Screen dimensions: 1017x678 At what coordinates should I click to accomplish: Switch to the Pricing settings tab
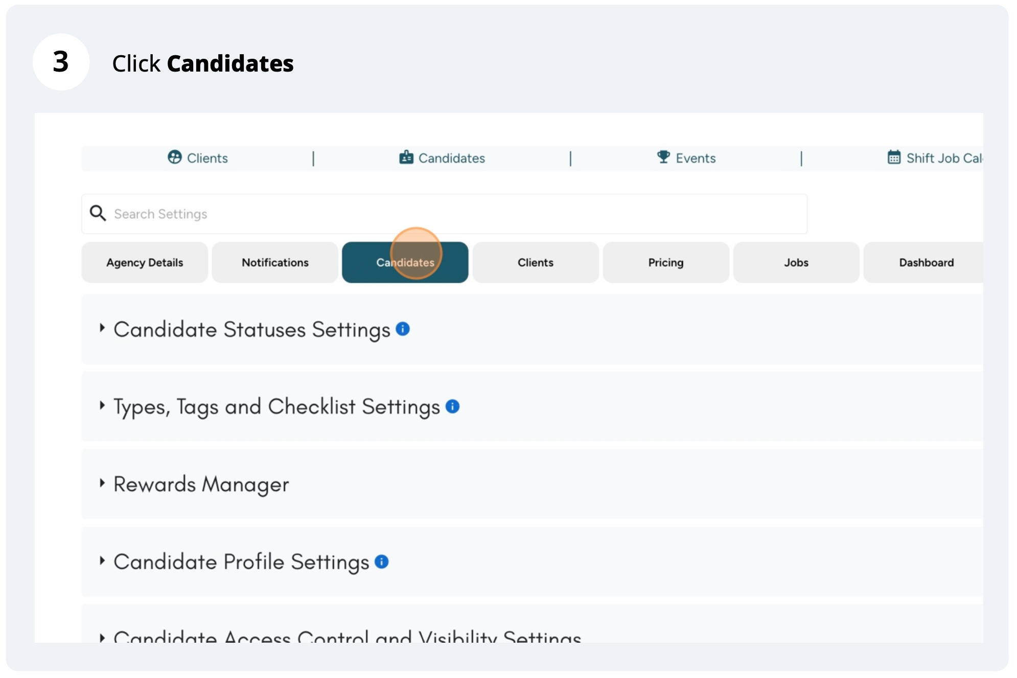point(665,262)
